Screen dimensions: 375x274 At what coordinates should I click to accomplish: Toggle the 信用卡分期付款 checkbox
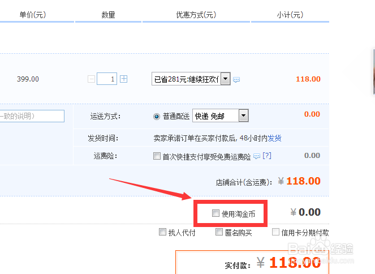tap(276, 232)
